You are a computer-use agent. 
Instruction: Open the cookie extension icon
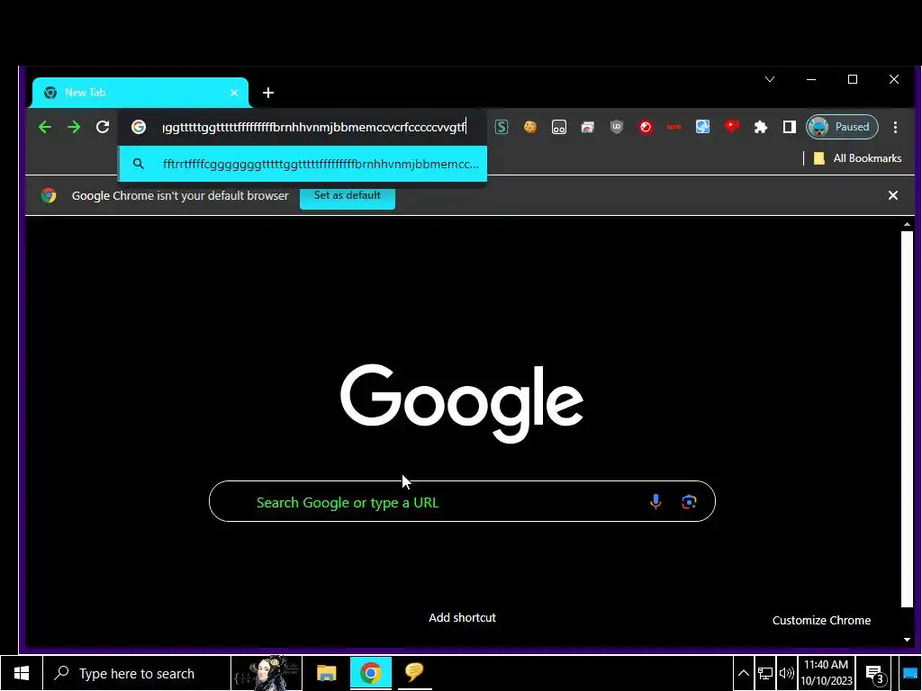tap(530, 127)
